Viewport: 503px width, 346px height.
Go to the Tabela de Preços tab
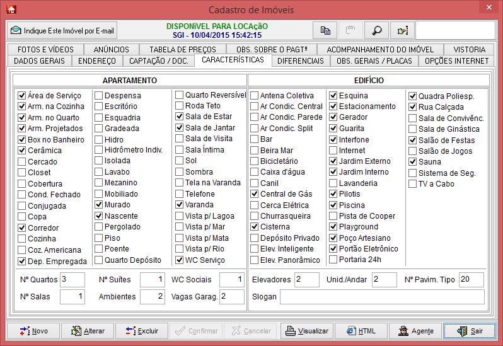tap(182, 49)
